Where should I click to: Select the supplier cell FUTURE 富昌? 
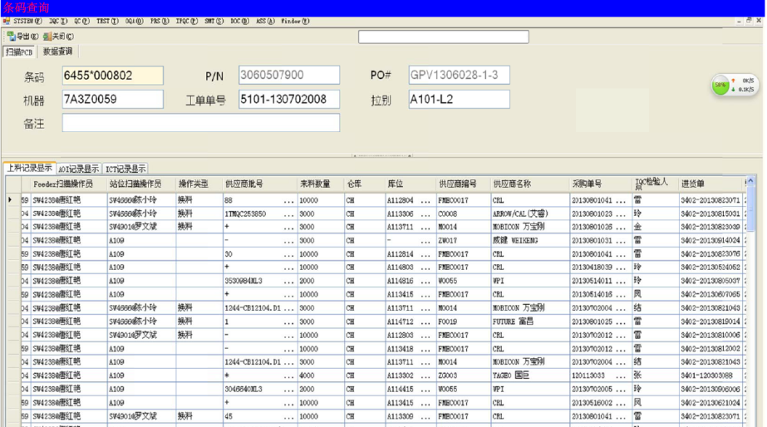click(530, 321)
